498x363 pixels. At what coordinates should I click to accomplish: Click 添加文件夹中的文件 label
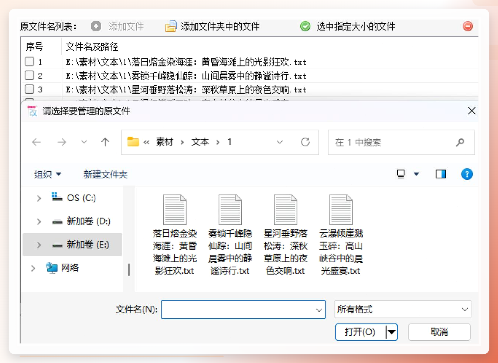coord(220,26)
